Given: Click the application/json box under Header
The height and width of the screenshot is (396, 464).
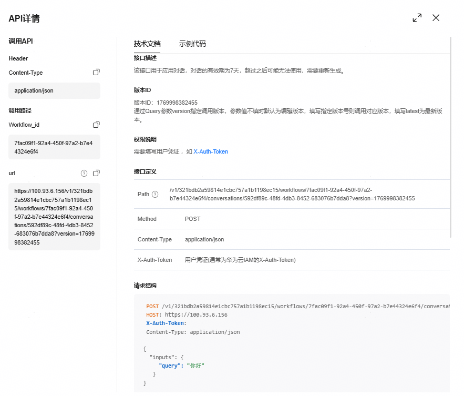Looking at the screenshot, I should [x=54, y=90].
